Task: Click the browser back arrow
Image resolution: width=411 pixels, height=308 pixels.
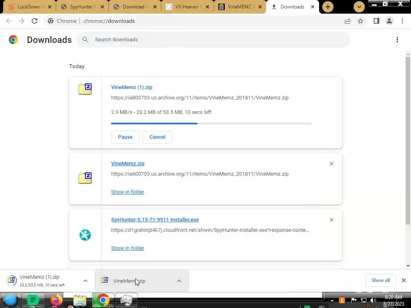Action: 9,21
